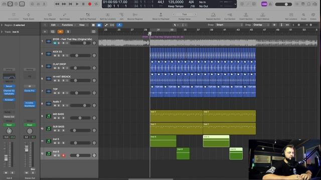Solo the CLAP DROP track
The image size is (321, 180).
59,68
